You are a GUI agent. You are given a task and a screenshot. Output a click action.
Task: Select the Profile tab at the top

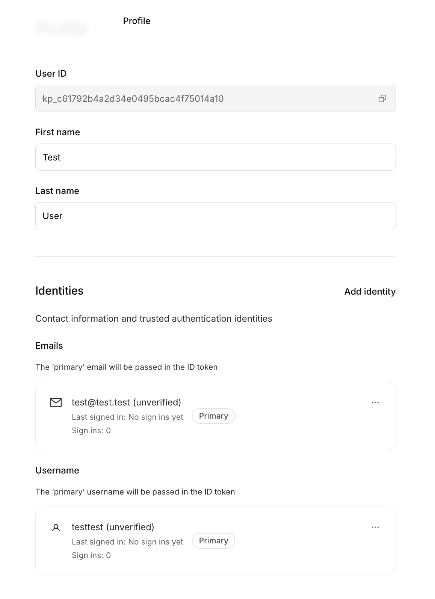click(x=137, y=21)
